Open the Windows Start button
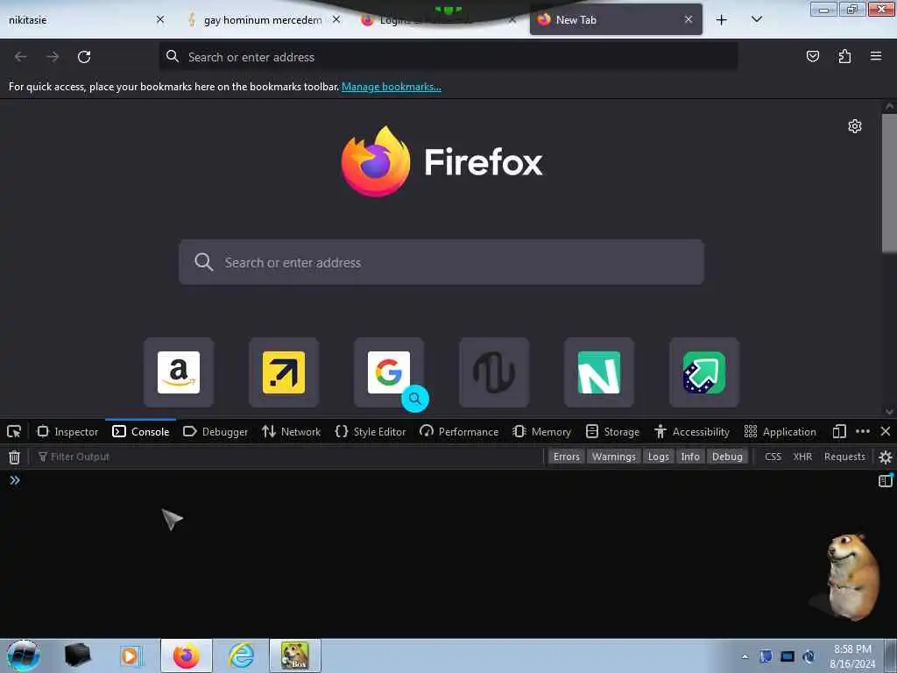This screenshot has width=897, height=673. coord(23,655)
